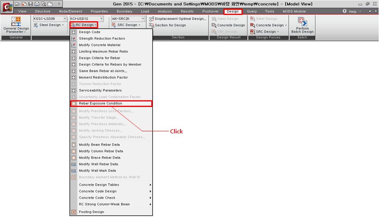The image size is (379, 219).
Task: Click the New file icon in quick access toolbar
Action: click(24, 4)
